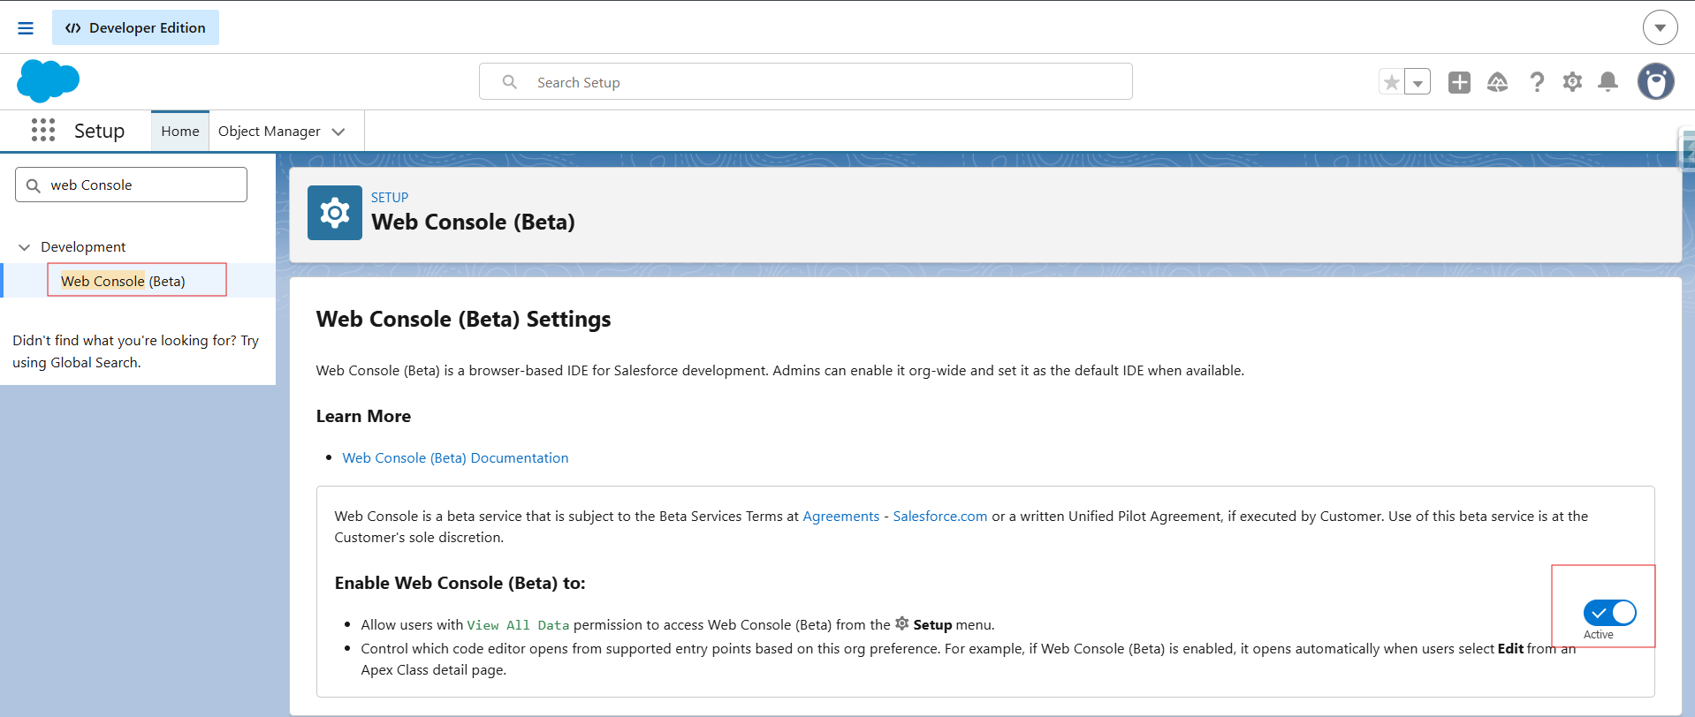Expand the Object Manager chevron menu
The width and height of the screenshot is (1695, 717).
click(338, 132)
